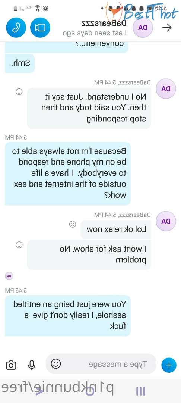The height and width of the screenshot is (403, 181).
Task: Tap the microphone to record audio
Action: coord(32,365)
